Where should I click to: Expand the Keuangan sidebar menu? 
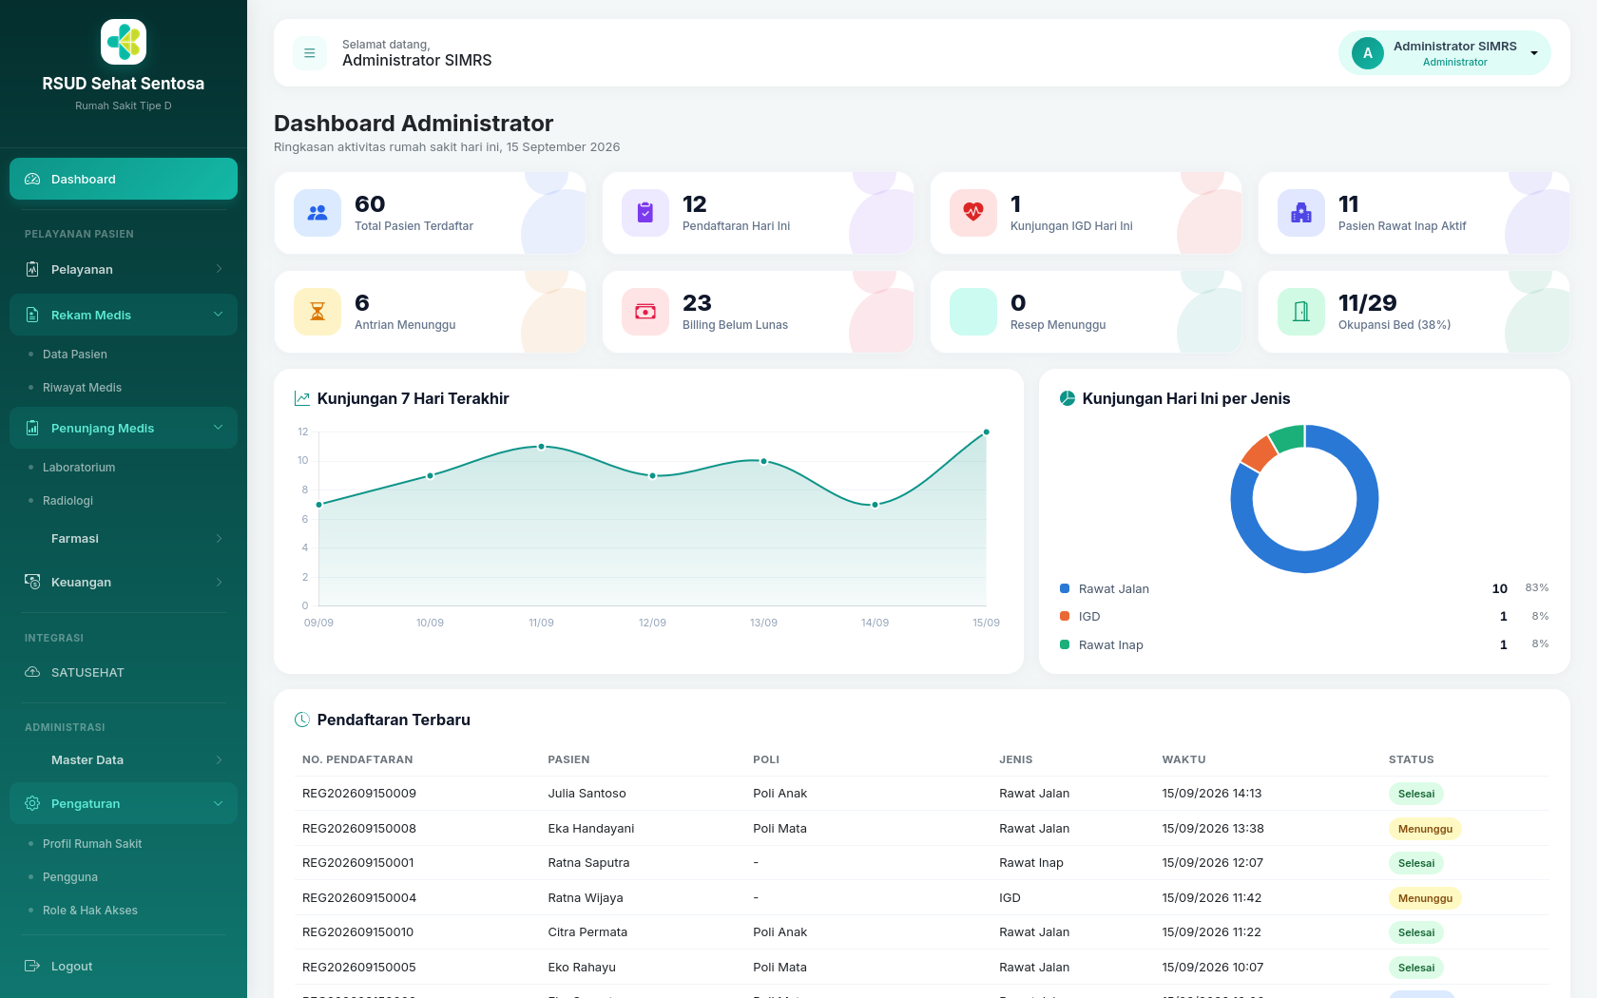coord(124,582)
